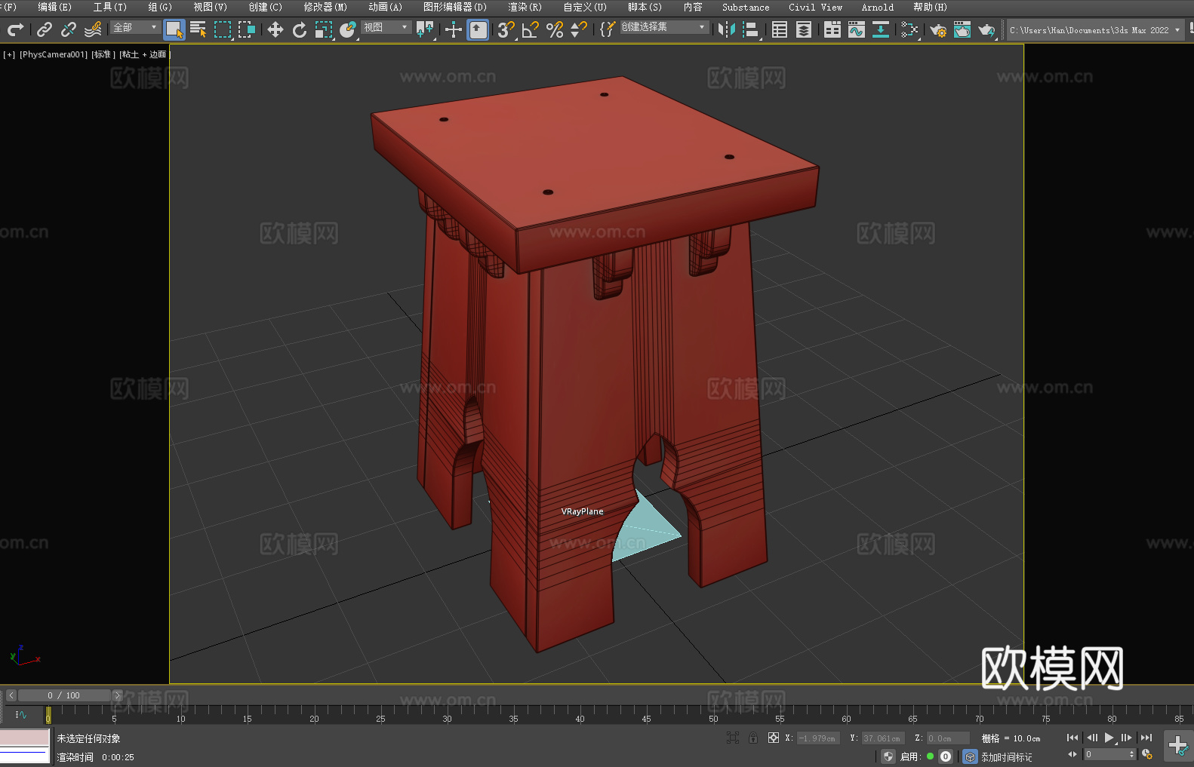Go to the animation start frame
Screen dimensions: 1194x767
click(1072, 738)
